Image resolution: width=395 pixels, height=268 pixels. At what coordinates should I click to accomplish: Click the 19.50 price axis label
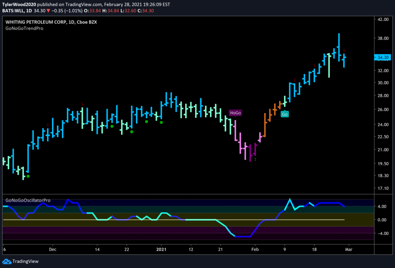pos(383,164)
